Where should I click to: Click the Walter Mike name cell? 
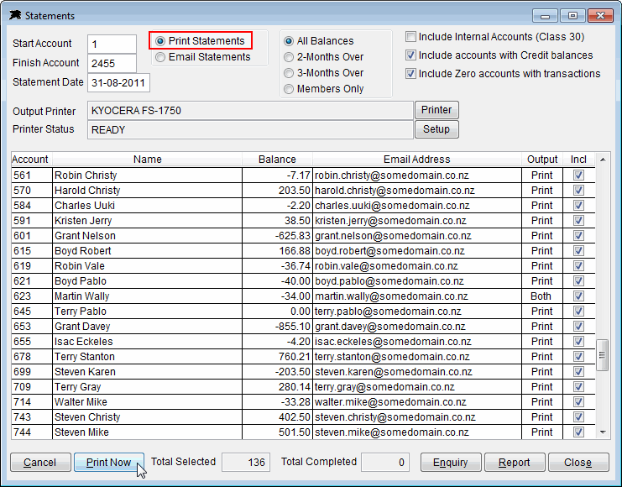pyautogui.click(x=147, y=401)
